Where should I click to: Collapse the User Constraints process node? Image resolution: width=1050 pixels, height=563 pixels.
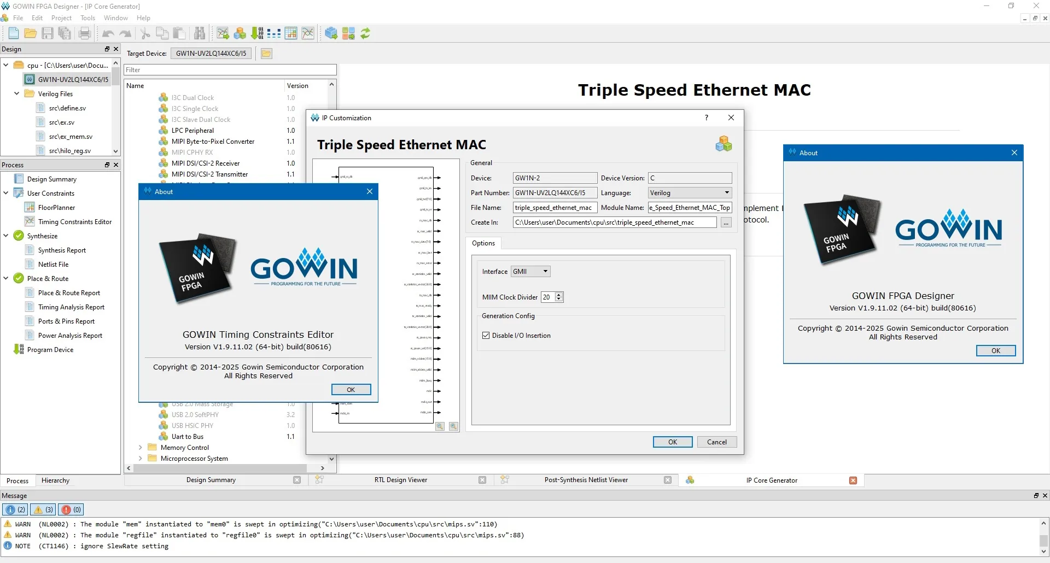(6, 193)
